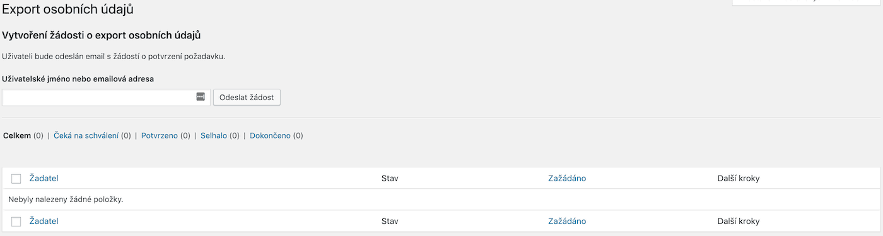
Task: Focus the username or email input field
Action: [x=106, y=98]
